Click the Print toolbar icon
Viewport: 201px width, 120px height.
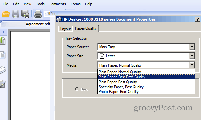coord(38,14)
